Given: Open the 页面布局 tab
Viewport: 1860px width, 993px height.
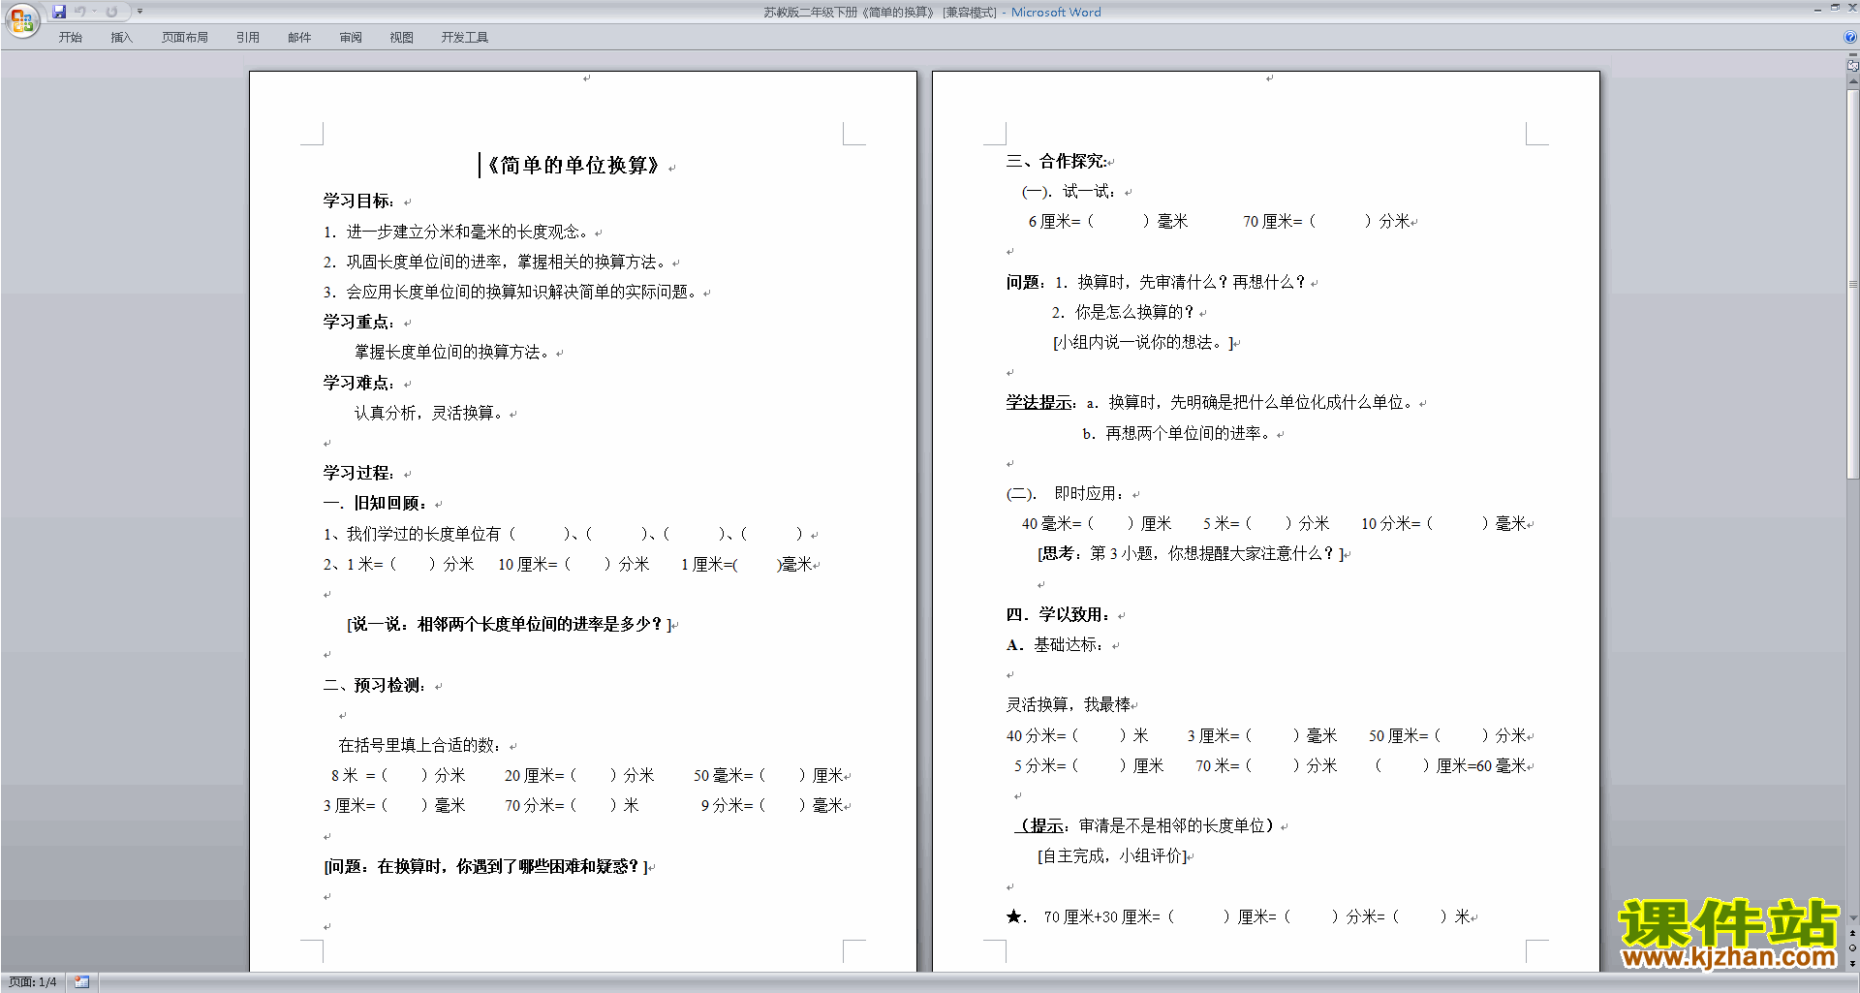Looking at the screenshot, I should coord(185,38).
